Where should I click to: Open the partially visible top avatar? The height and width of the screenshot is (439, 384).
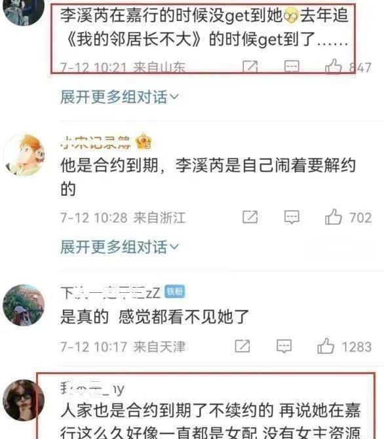[x=24, y=11]
